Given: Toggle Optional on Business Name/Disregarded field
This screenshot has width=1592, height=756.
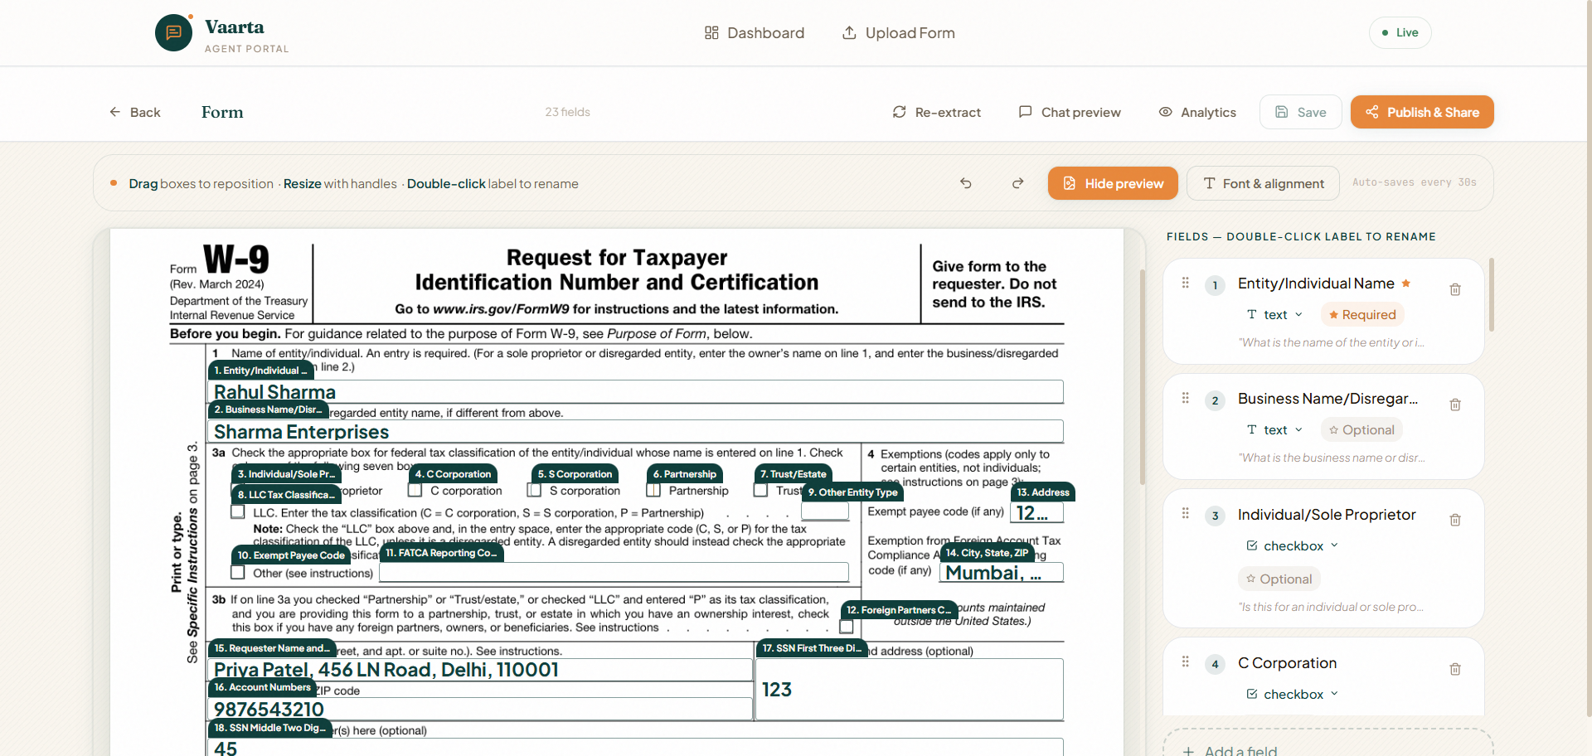Looking at the screenshot, I should click(x=1361, y=430).
